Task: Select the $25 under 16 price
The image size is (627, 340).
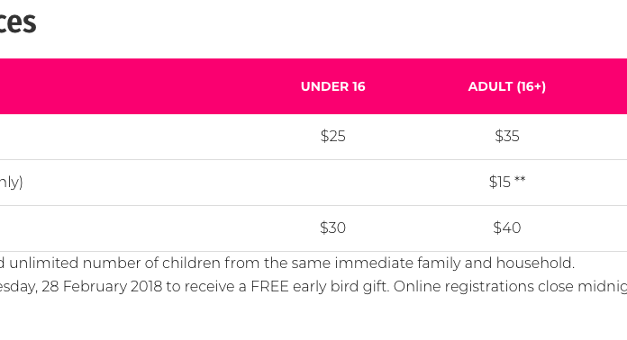Action: 332,137
